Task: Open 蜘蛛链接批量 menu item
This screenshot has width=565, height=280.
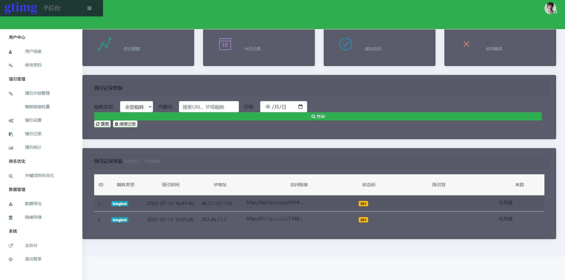Action: click(x=37, y=107)
